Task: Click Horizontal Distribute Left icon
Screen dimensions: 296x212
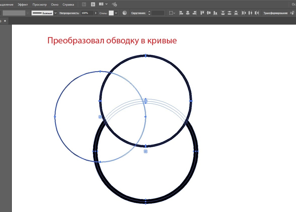Action: (x=244, y=13)
